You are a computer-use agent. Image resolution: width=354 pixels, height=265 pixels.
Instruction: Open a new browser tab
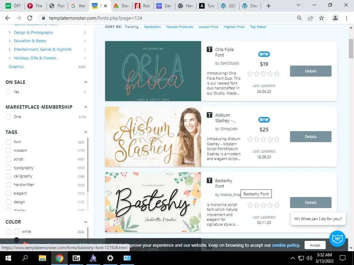point(268,6)
